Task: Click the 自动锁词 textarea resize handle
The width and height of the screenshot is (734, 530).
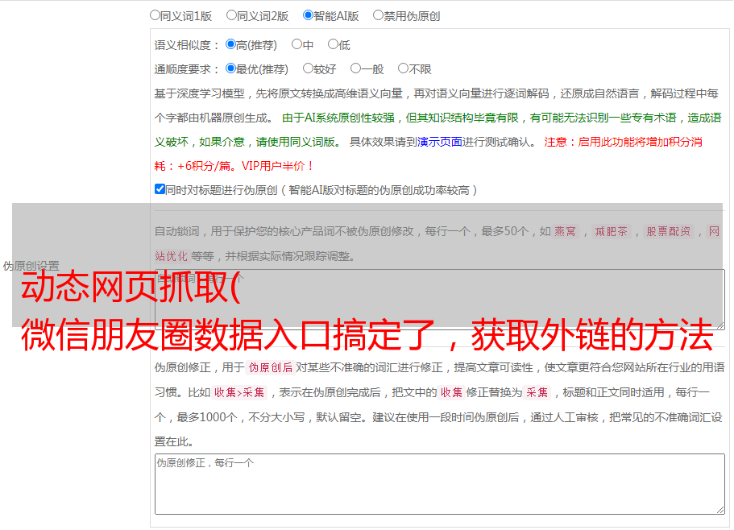Action: pos(719,324)
